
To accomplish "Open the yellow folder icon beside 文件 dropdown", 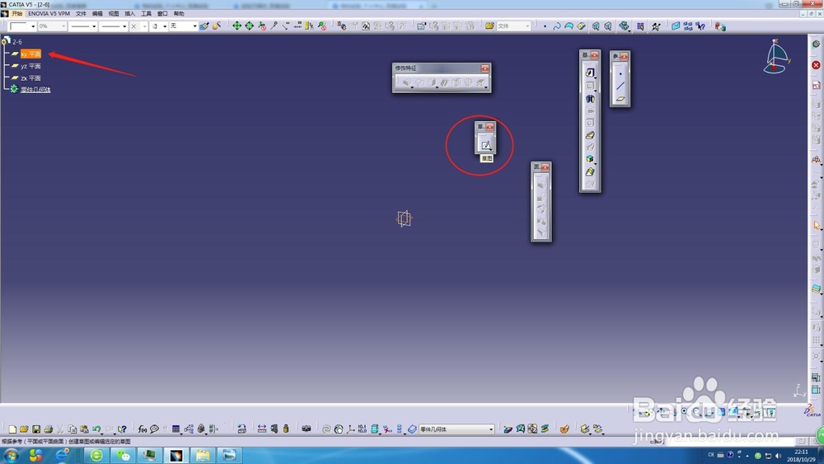I will pos(489,26).
